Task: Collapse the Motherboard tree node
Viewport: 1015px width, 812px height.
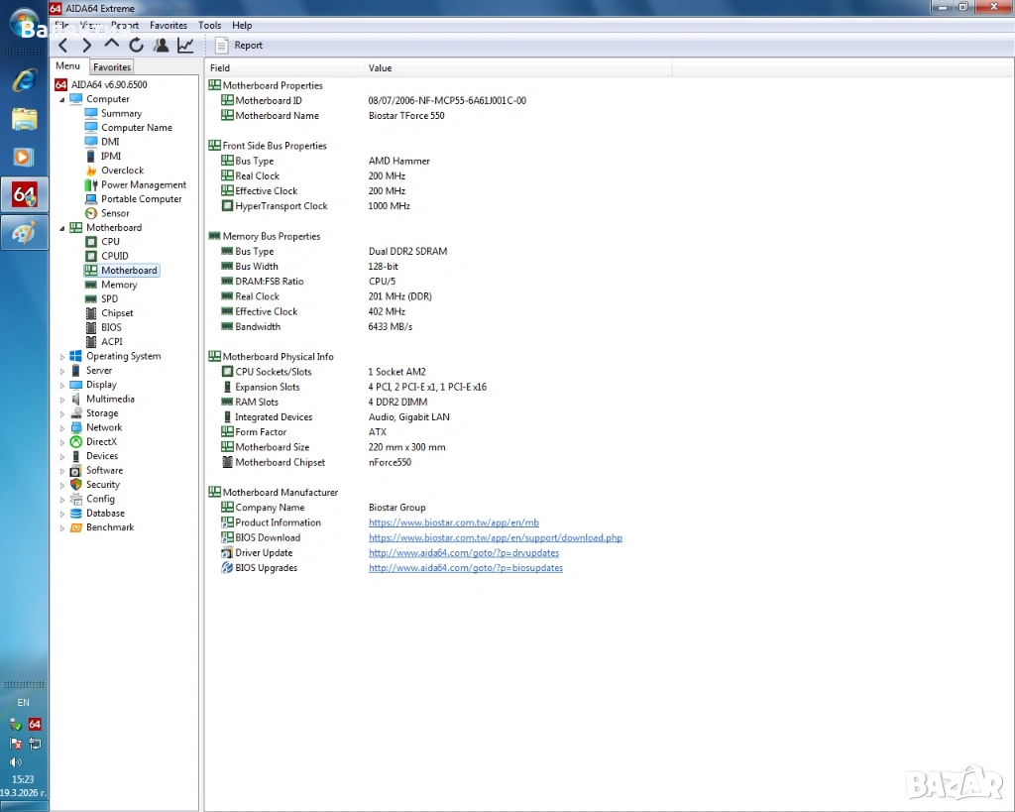Action: (62, 228)
